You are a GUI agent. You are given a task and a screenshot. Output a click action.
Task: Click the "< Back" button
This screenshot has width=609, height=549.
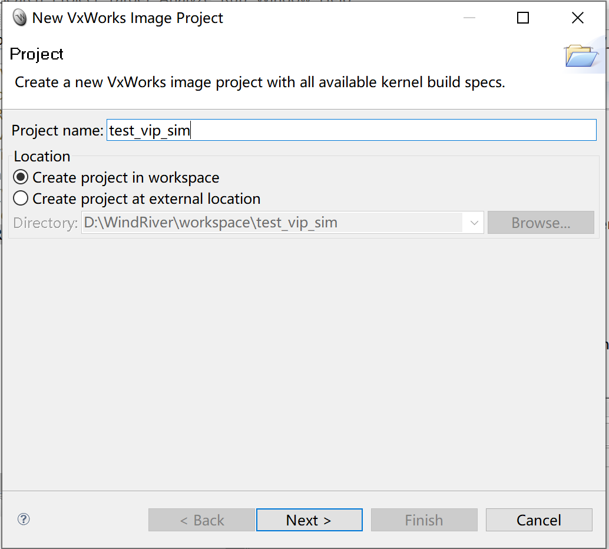201,520
